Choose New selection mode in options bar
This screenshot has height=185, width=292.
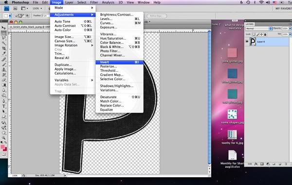tap(16, 16)
